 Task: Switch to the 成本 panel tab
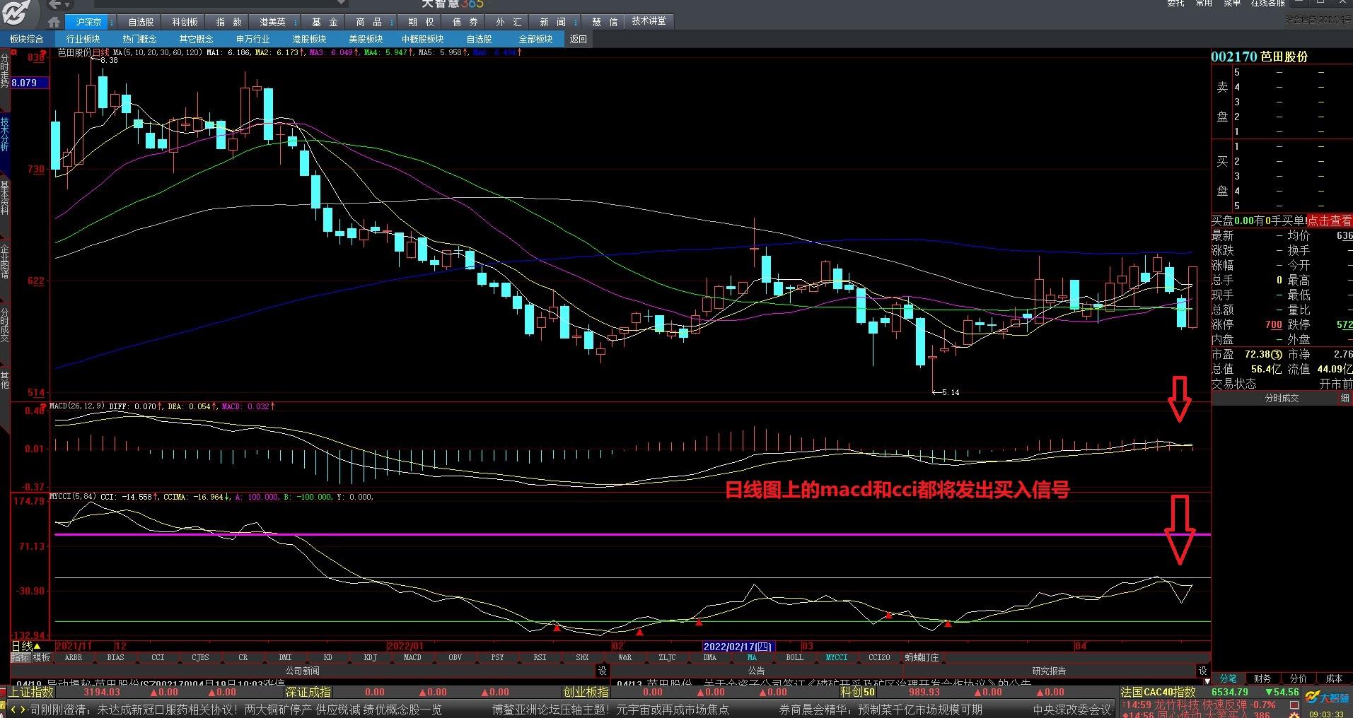pyautogui.click(x=1334, y=678)
